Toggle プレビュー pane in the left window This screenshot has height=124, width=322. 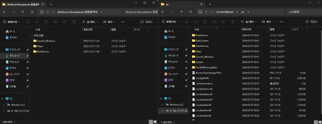point(147,22)
